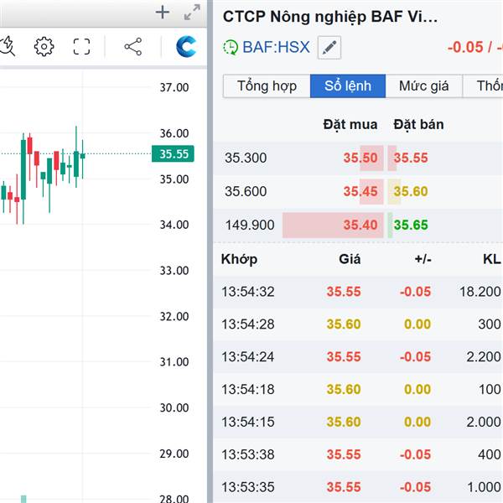Click the Đặt bán column header

click(x=418, y=124)
